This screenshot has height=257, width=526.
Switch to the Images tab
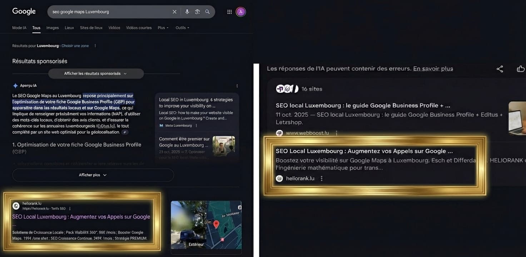tap(52, 27)
